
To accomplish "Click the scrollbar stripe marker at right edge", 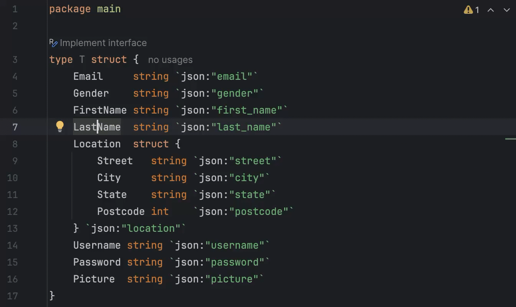I will point(510,139).
